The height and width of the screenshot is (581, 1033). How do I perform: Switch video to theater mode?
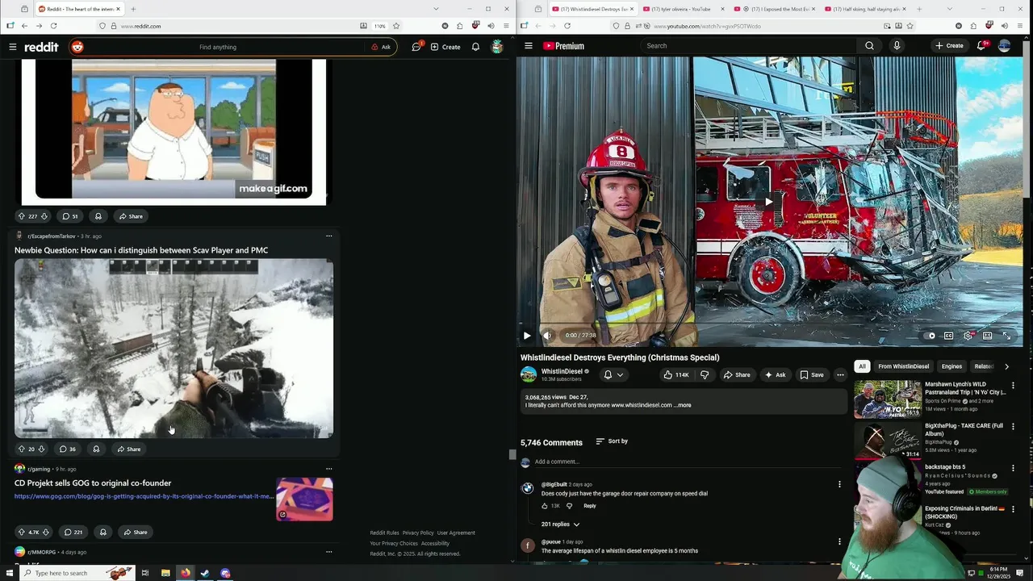[987, 336]
